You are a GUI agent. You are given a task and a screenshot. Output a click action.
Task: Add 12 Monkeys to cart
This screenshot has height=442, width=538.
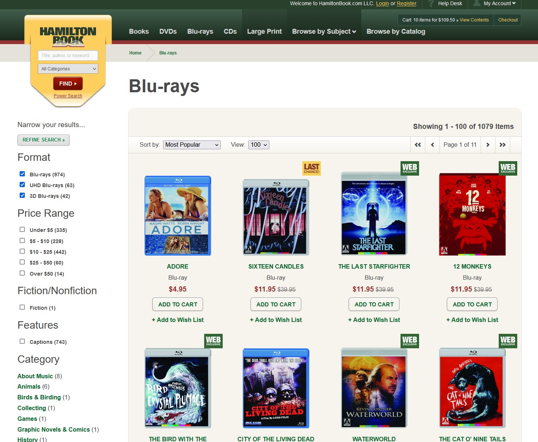pos(472,305)
